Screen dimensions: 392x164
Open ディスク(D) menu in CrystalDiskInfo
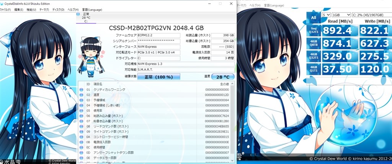(58, 10)
